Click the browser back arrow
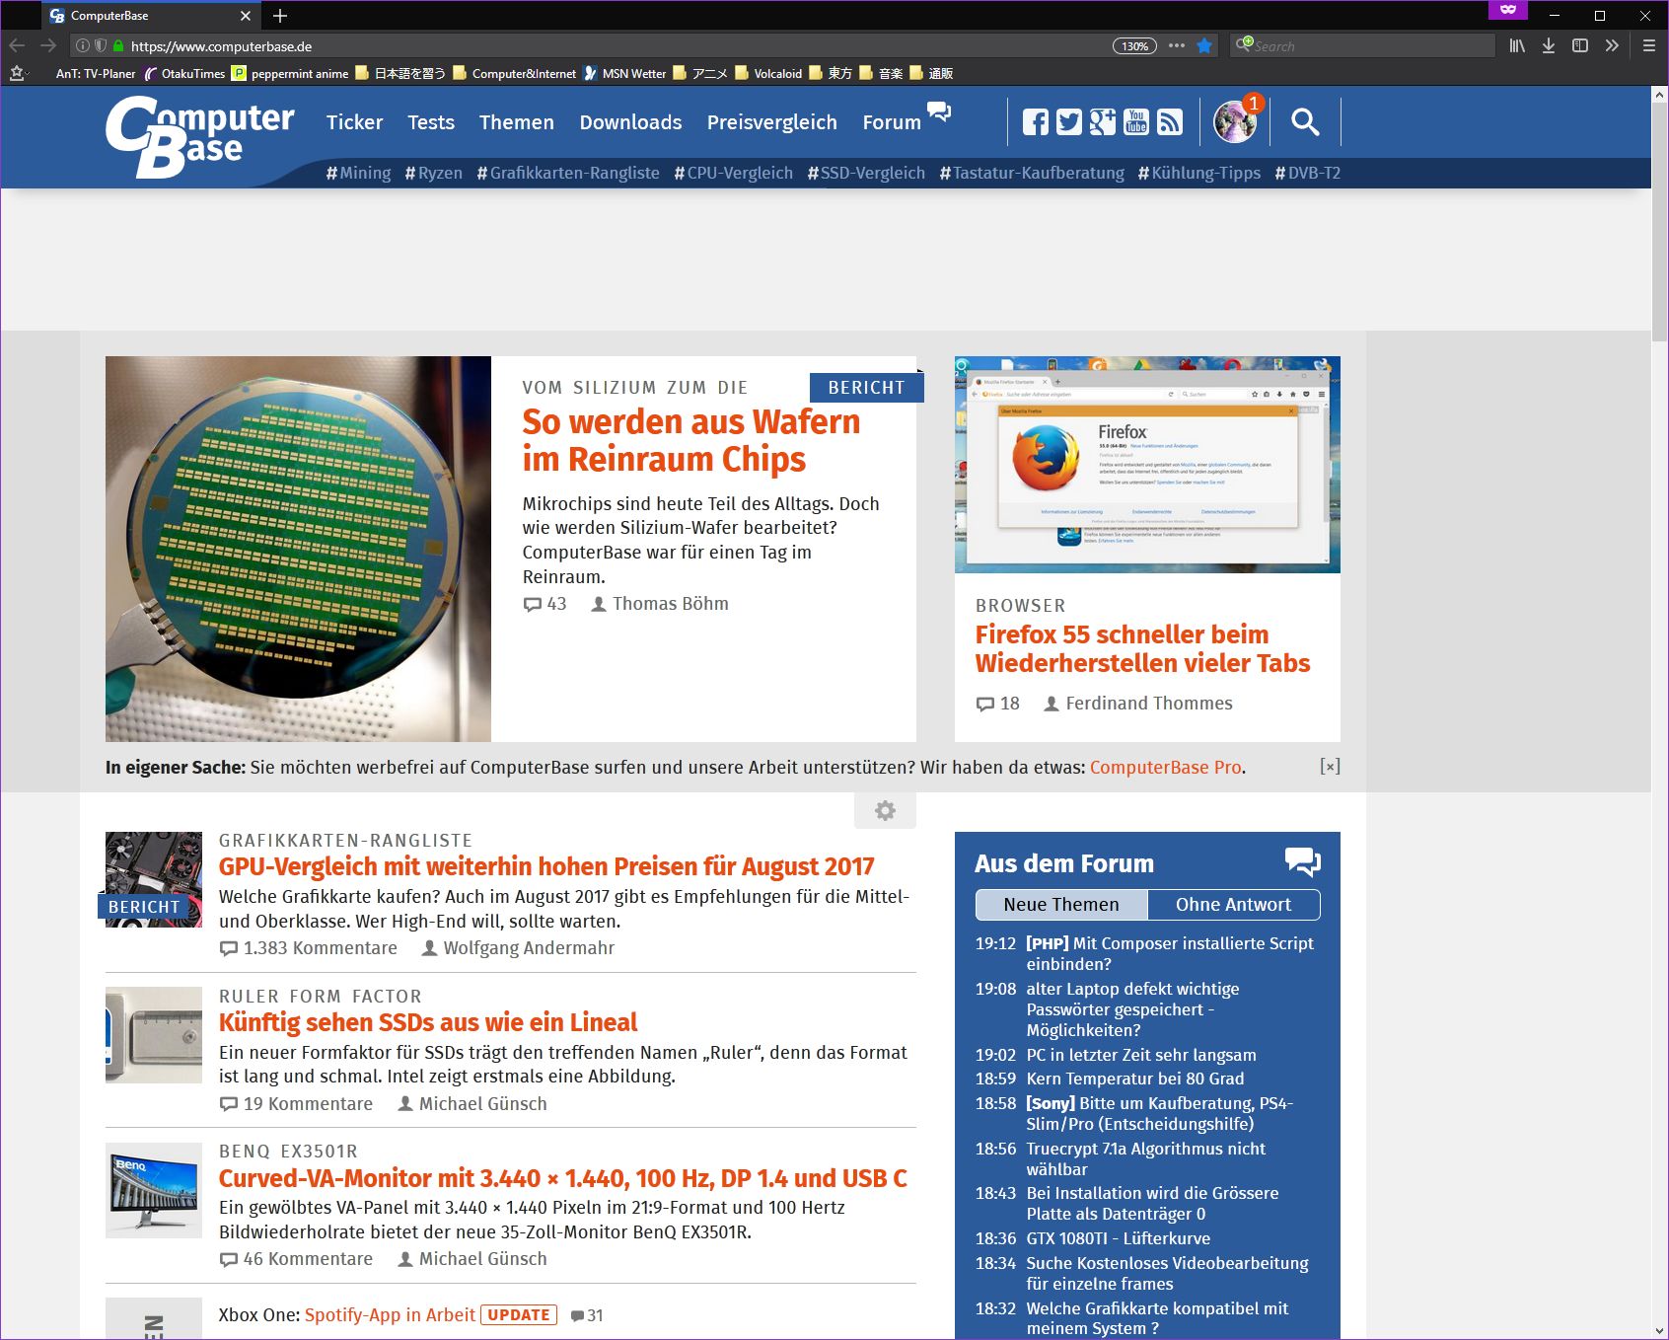This screenshot has height=1340, width=1669. (17, 45)
